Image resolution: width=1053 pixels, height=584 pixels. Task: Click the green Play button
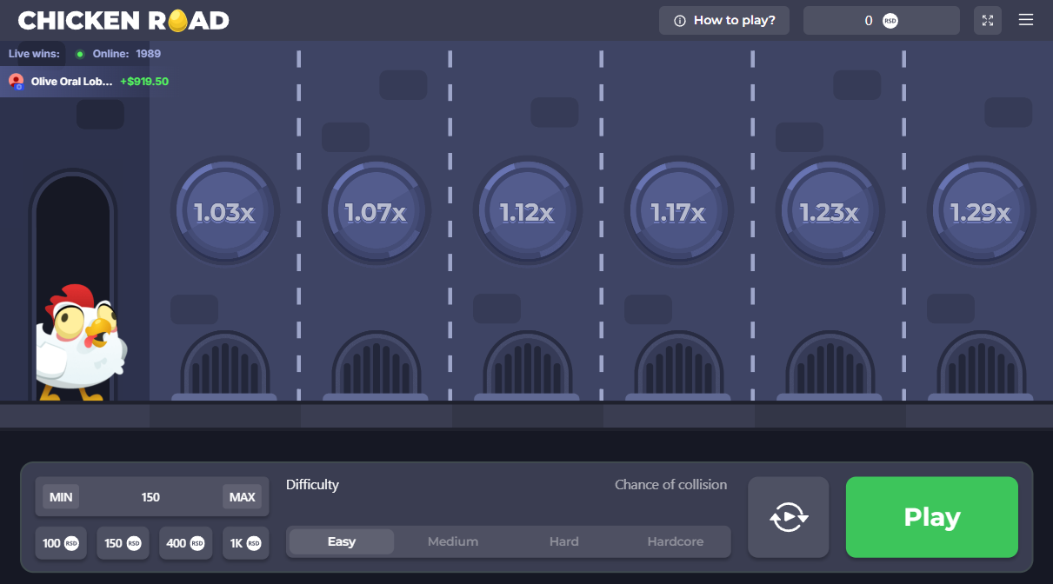pyautogui.click(x=932, y=517)
